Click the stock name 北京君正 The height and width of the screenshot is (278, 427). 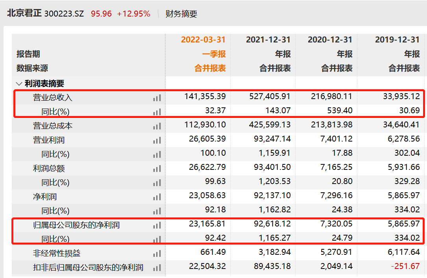pyautogui.click(x=24, y=13)
